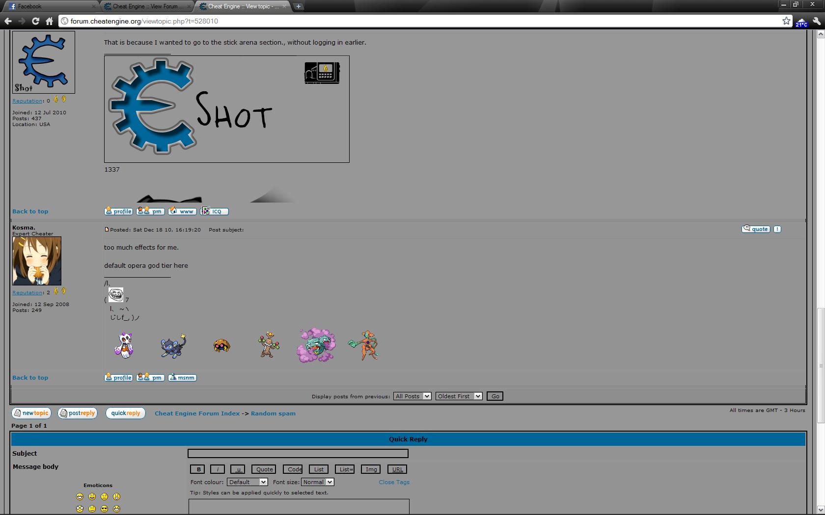
Task: Toggle italic formatting i button
Action: [218, 469]
